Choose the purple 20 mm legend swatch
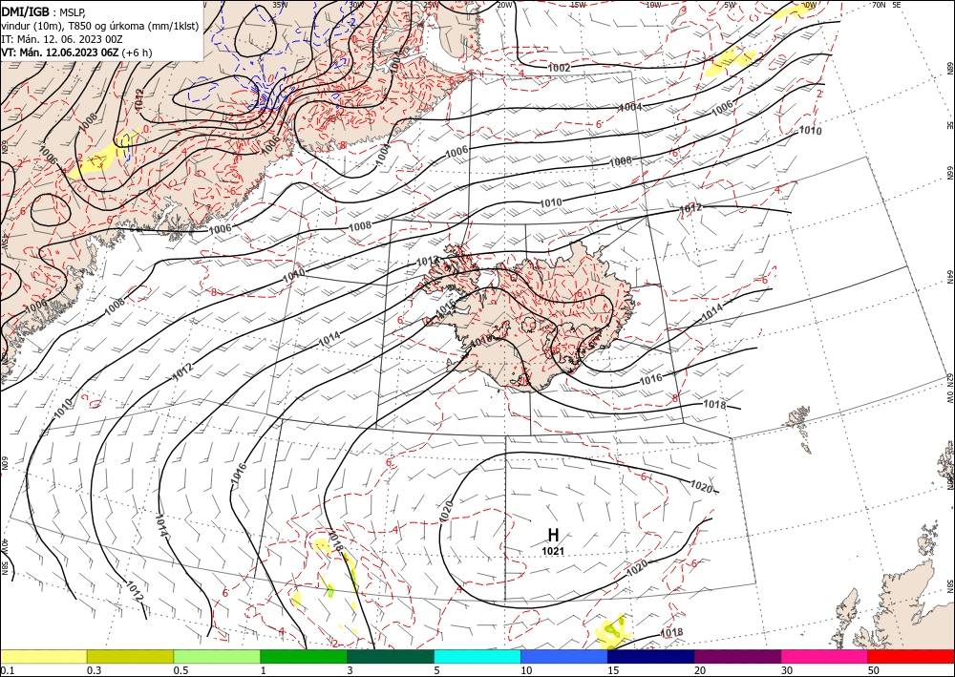 tap(737, 656)
